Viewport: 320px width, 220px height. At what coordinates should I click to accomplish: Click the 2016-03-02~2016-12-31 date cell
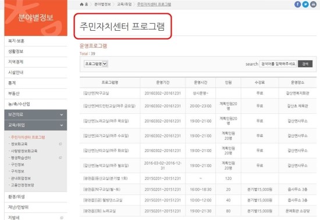163,165
